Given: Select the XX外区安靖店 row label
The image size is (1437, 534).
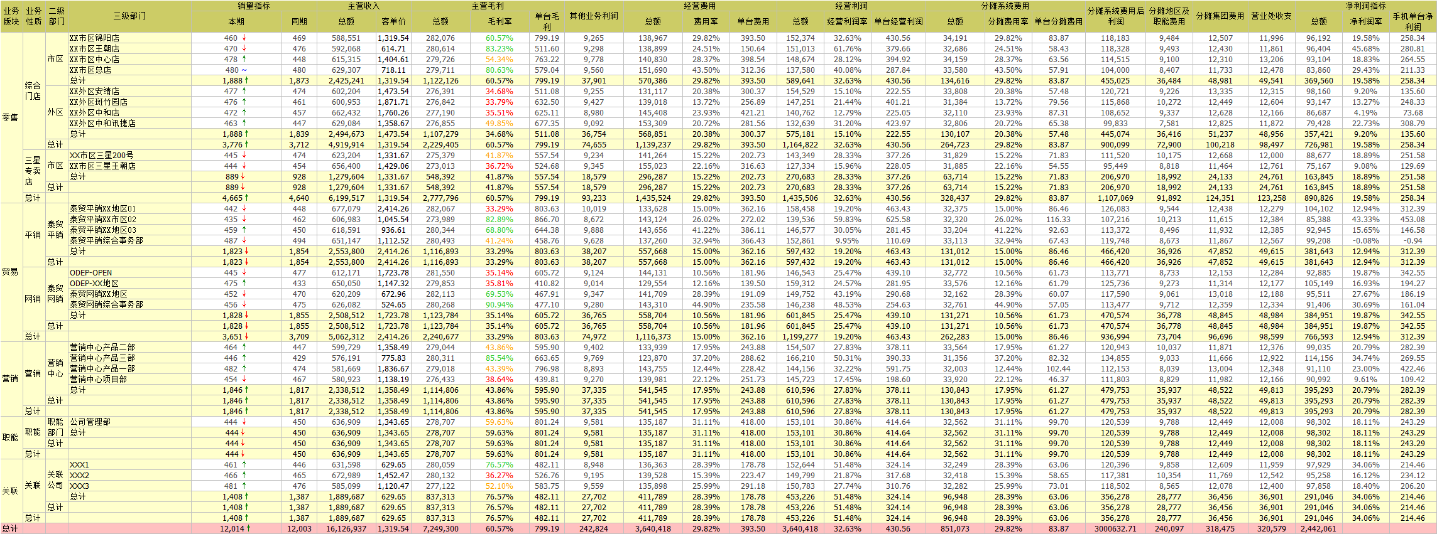Looking at the screenshot, I should [x=94, y=92].
